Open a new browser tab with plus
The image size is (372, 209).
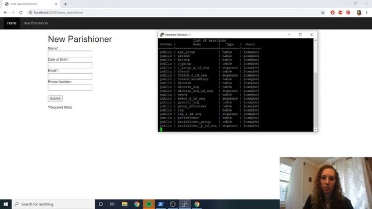click(x=65, y=4)
